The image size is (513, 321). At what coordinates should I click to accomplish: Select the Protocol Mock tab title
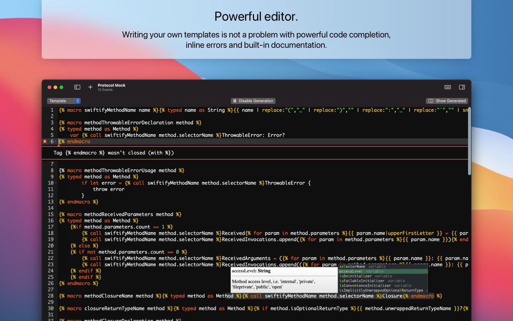[112, 85]
